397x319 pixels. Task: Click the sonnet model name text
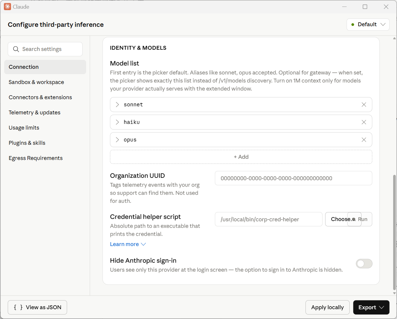(x=133, y=105)
